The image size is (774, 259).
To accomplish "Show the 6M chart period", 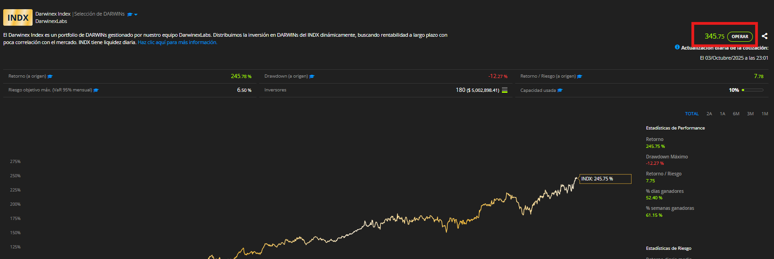I will click(x=736, y=114).
